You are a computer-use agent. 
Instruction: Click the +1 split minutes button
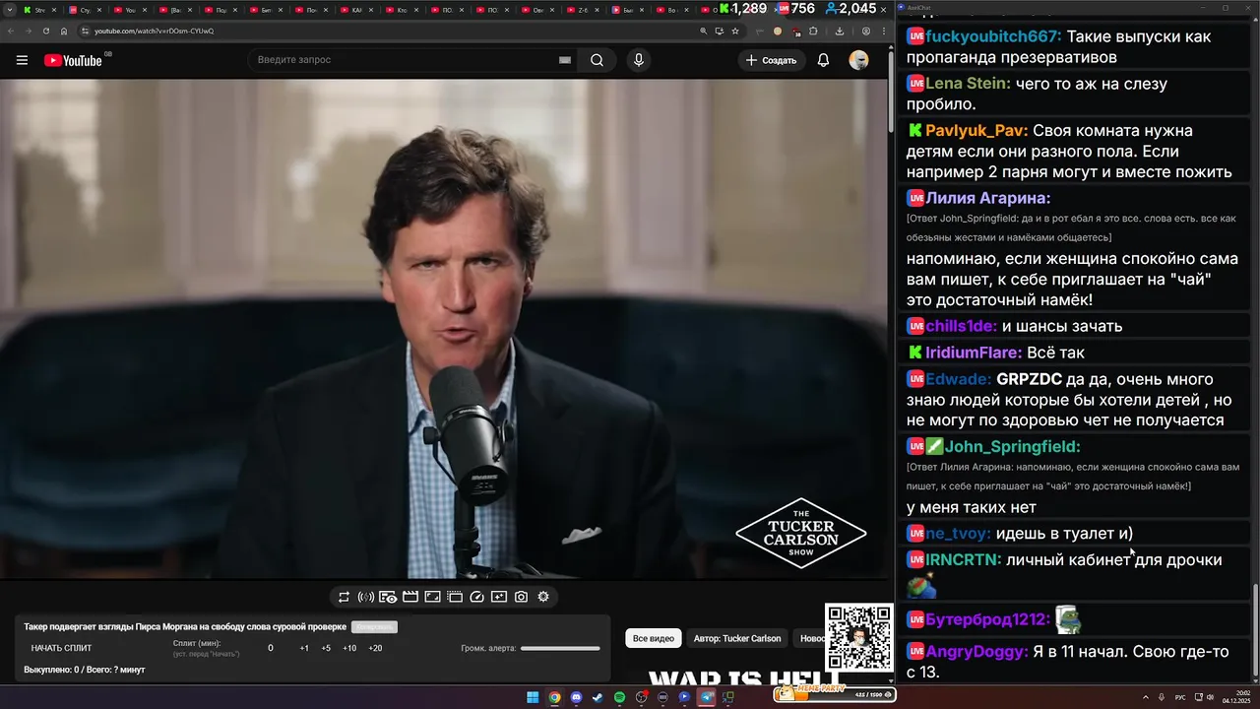tap(304, 648)
